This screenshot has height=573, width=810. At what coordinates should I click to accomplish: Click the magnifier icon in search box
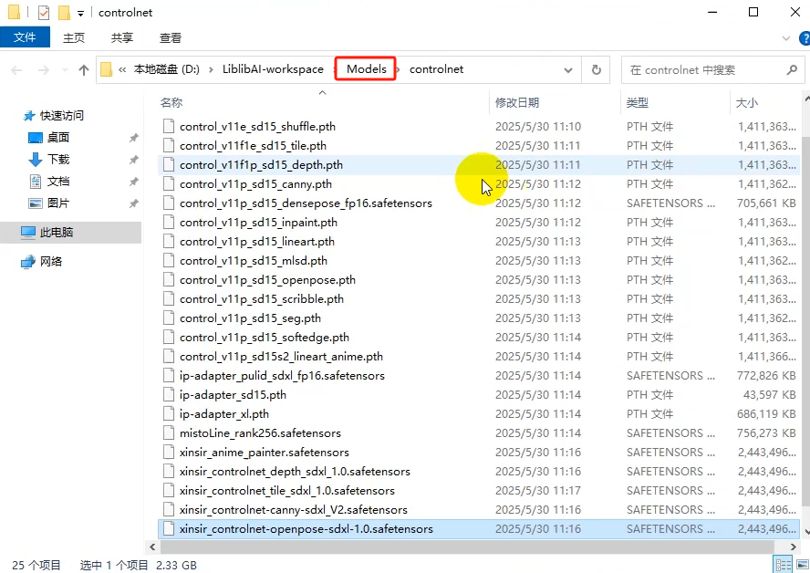(x=792, y=69)
